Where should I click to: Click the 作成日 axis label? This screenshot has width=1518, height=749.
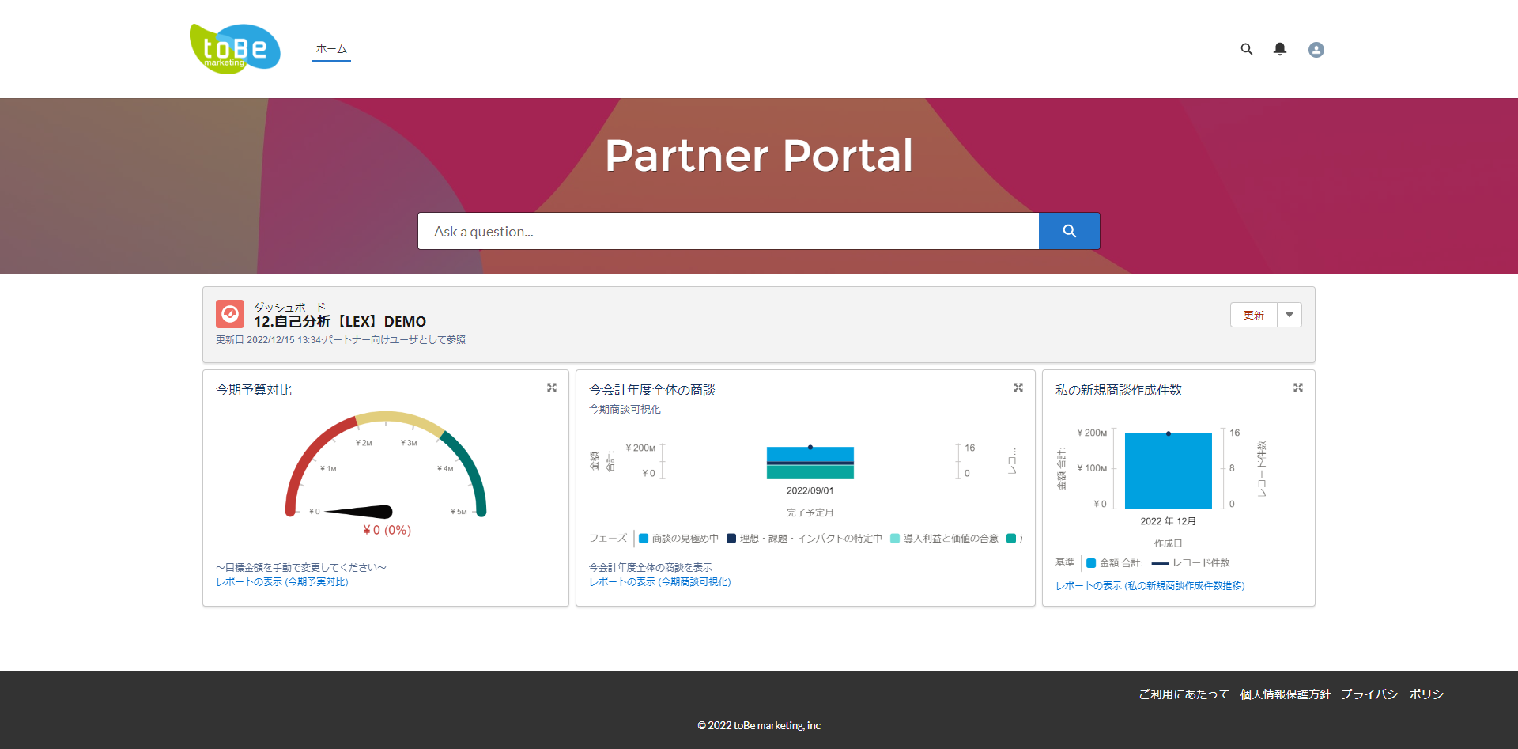pyautogui.click(x=1169, y=543)
